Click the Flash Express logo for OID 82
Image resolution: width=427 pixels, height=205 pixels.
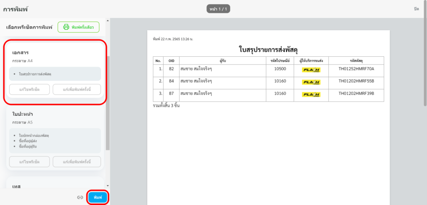pyautogui.click(x=311, y=70)
